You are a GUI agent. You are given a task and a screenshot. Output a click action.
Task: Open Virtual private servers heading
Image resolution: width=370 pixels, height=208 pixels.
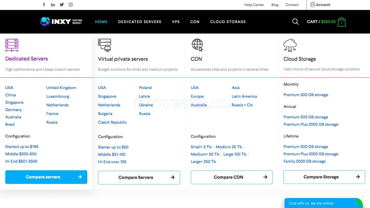point(123,59)
